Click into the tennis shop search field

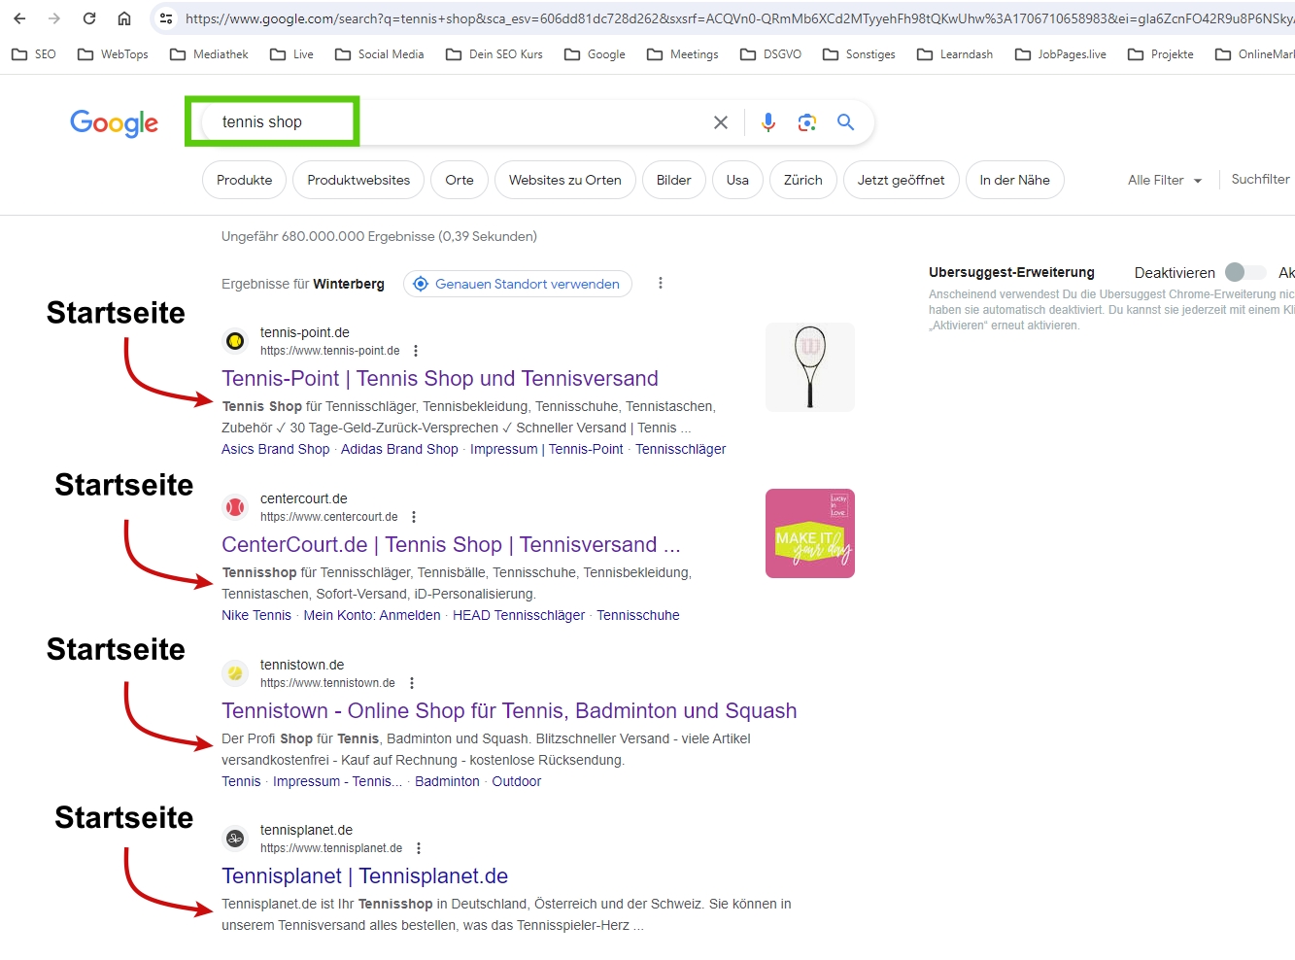point(437,122)
